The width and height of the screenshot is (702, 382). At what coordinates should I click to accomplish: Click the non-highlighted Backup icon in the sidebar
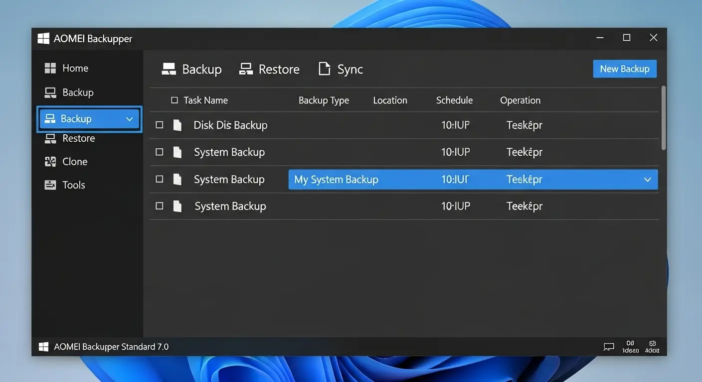tap(50, 93)
